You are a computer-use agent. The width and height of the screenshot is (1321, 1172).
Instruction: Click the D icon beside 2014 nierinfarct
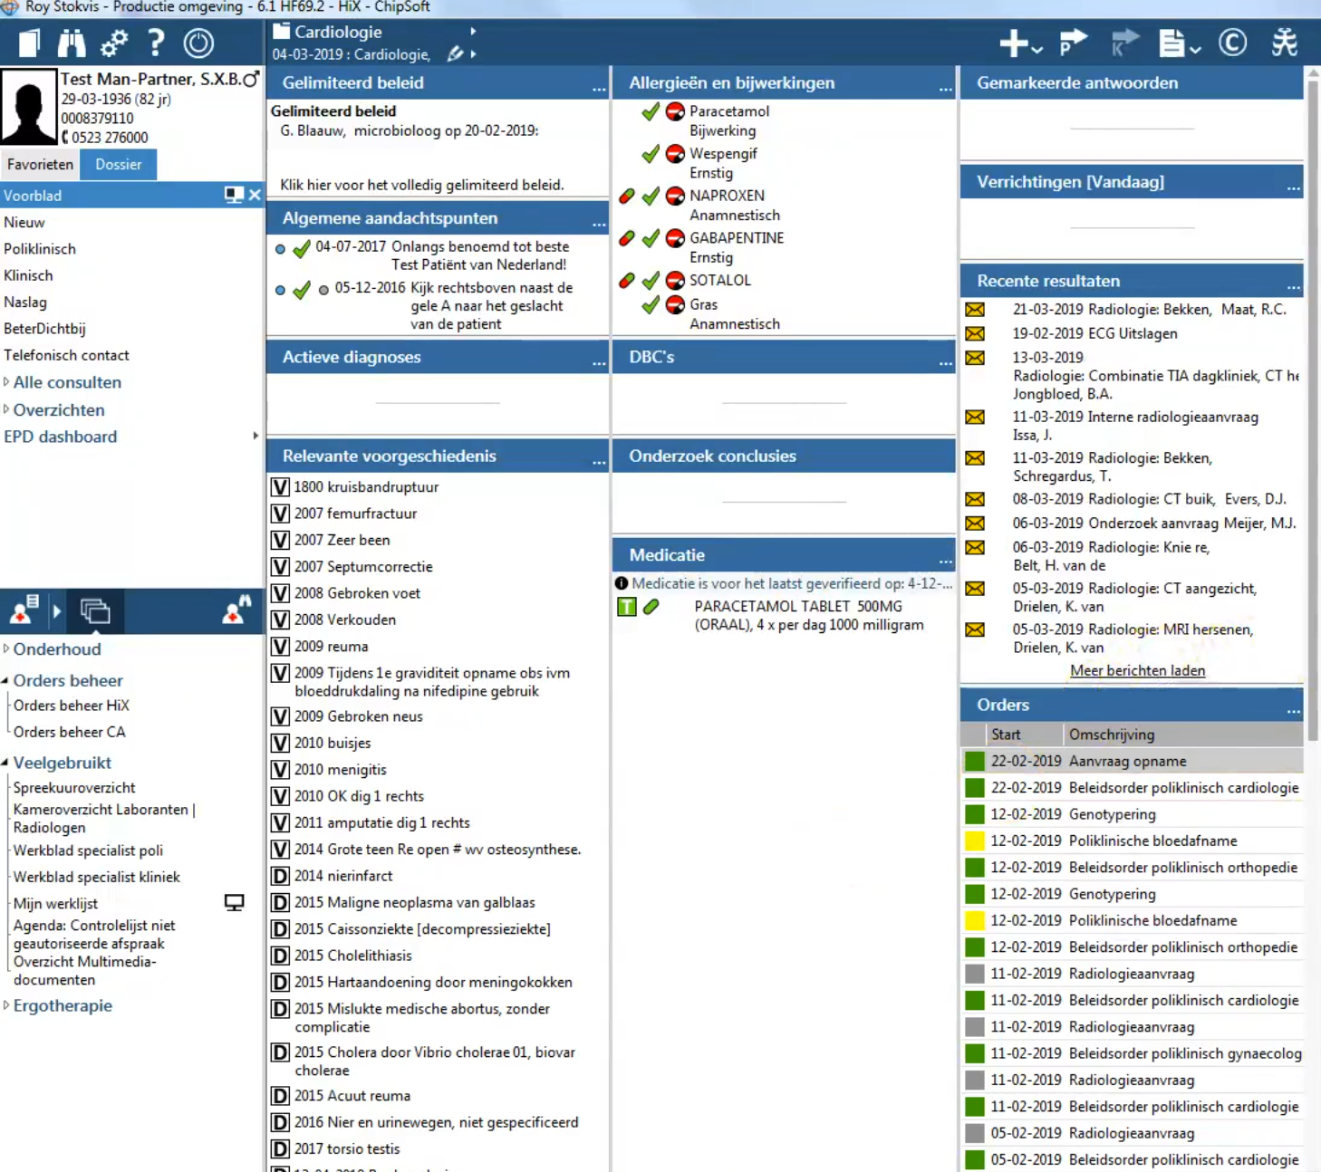pyautogui.click(x=281, y=876)
